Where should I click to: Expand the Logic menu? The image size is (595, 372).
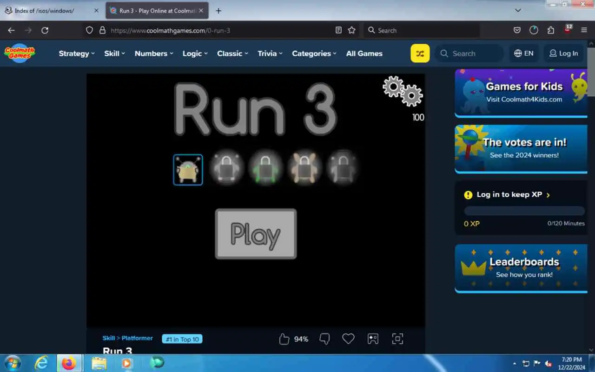[195, 53]
